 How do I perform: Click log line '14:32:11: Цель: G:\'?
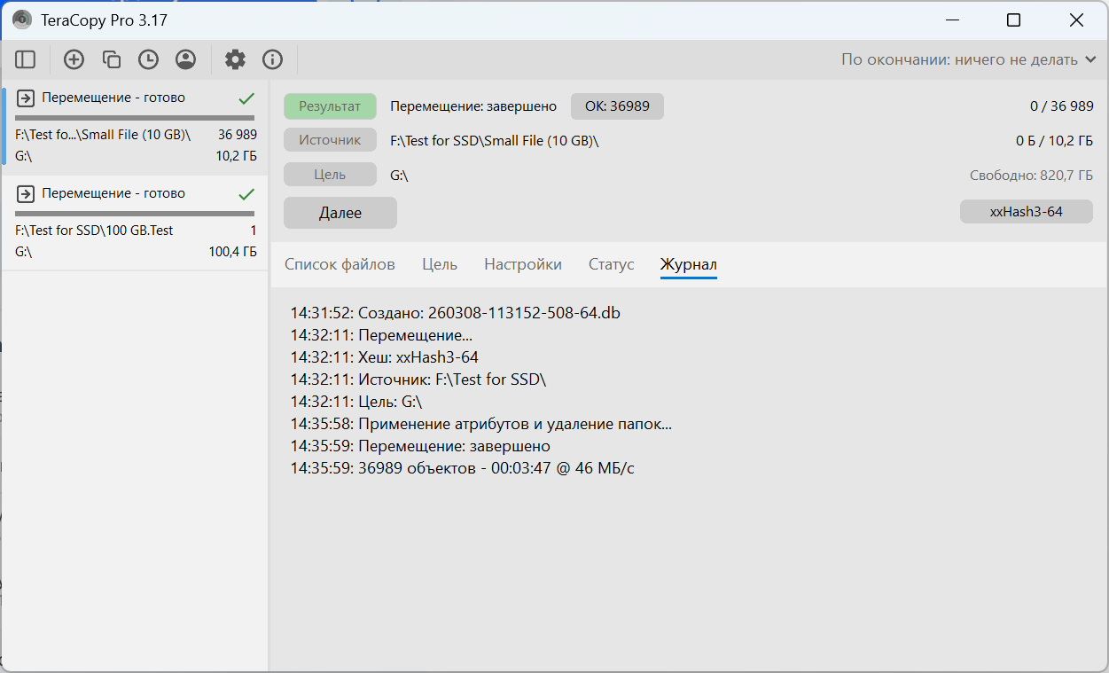pos(356,402)
